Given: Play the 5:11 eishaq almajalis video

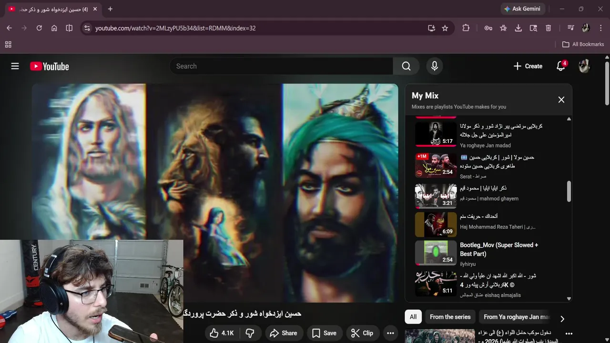Looking at the screenshot, I should pos(488,284).
